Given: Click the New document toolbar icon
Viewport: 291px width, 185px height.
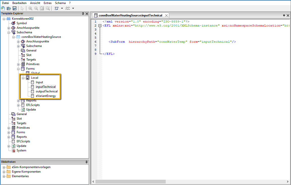Looking at the screenshot, I should point(3,8).
